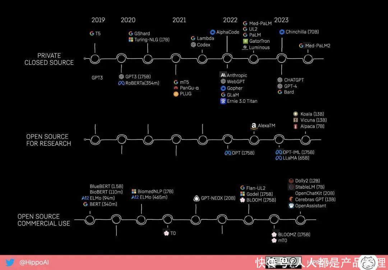Click the "Ernie 3.0 Titan" label

[242, 101]
